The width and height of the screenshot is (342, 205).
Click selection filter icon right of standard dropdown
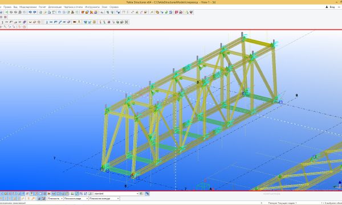click(141, 194)
